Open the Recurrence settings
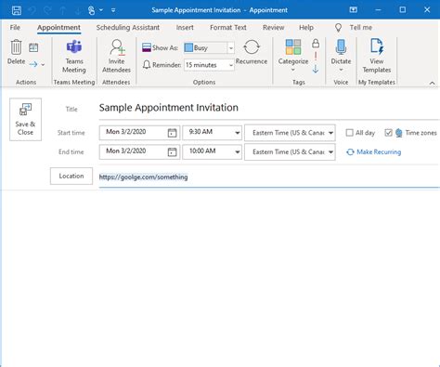The width and height of the screenshot is (440, 367). click(x=252, y=52)
